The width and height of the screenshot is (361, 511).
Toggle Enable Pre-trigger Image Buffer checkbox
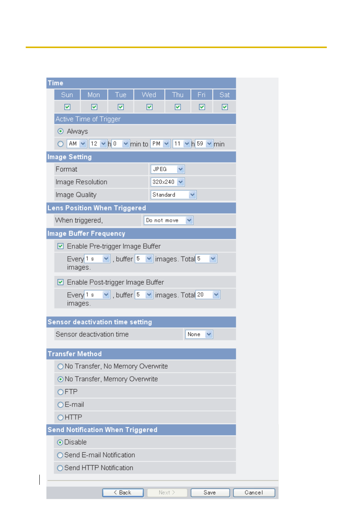click(x=61, y=246)
